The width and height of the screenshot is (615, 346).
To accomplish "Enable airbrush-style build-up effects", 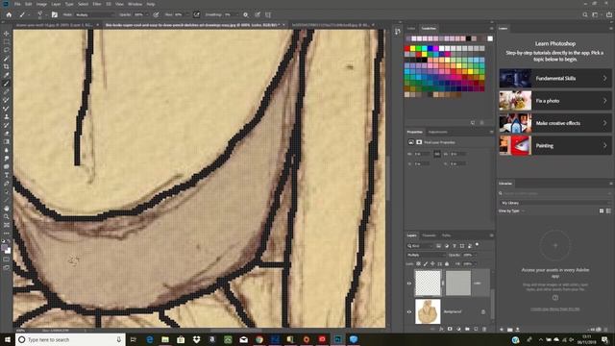I will click(196, 15).
